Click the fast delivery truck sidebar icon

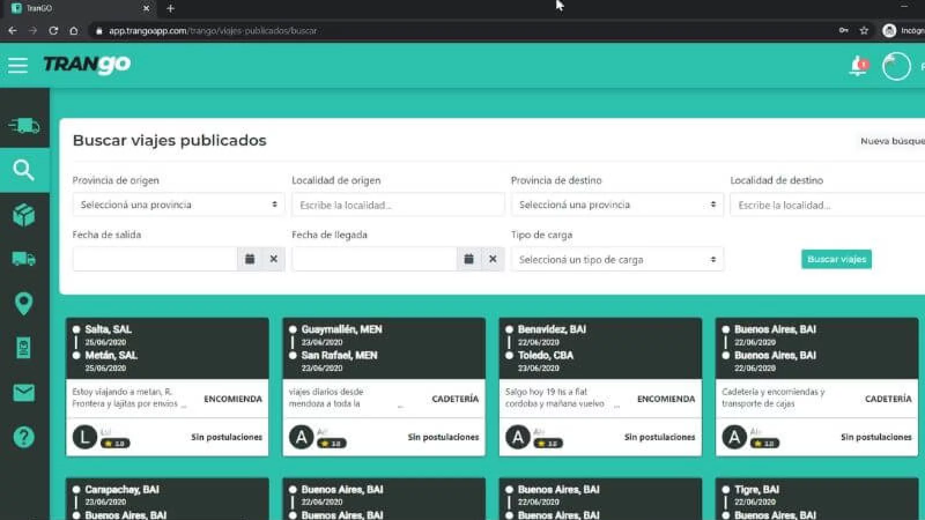coord(24,125)
